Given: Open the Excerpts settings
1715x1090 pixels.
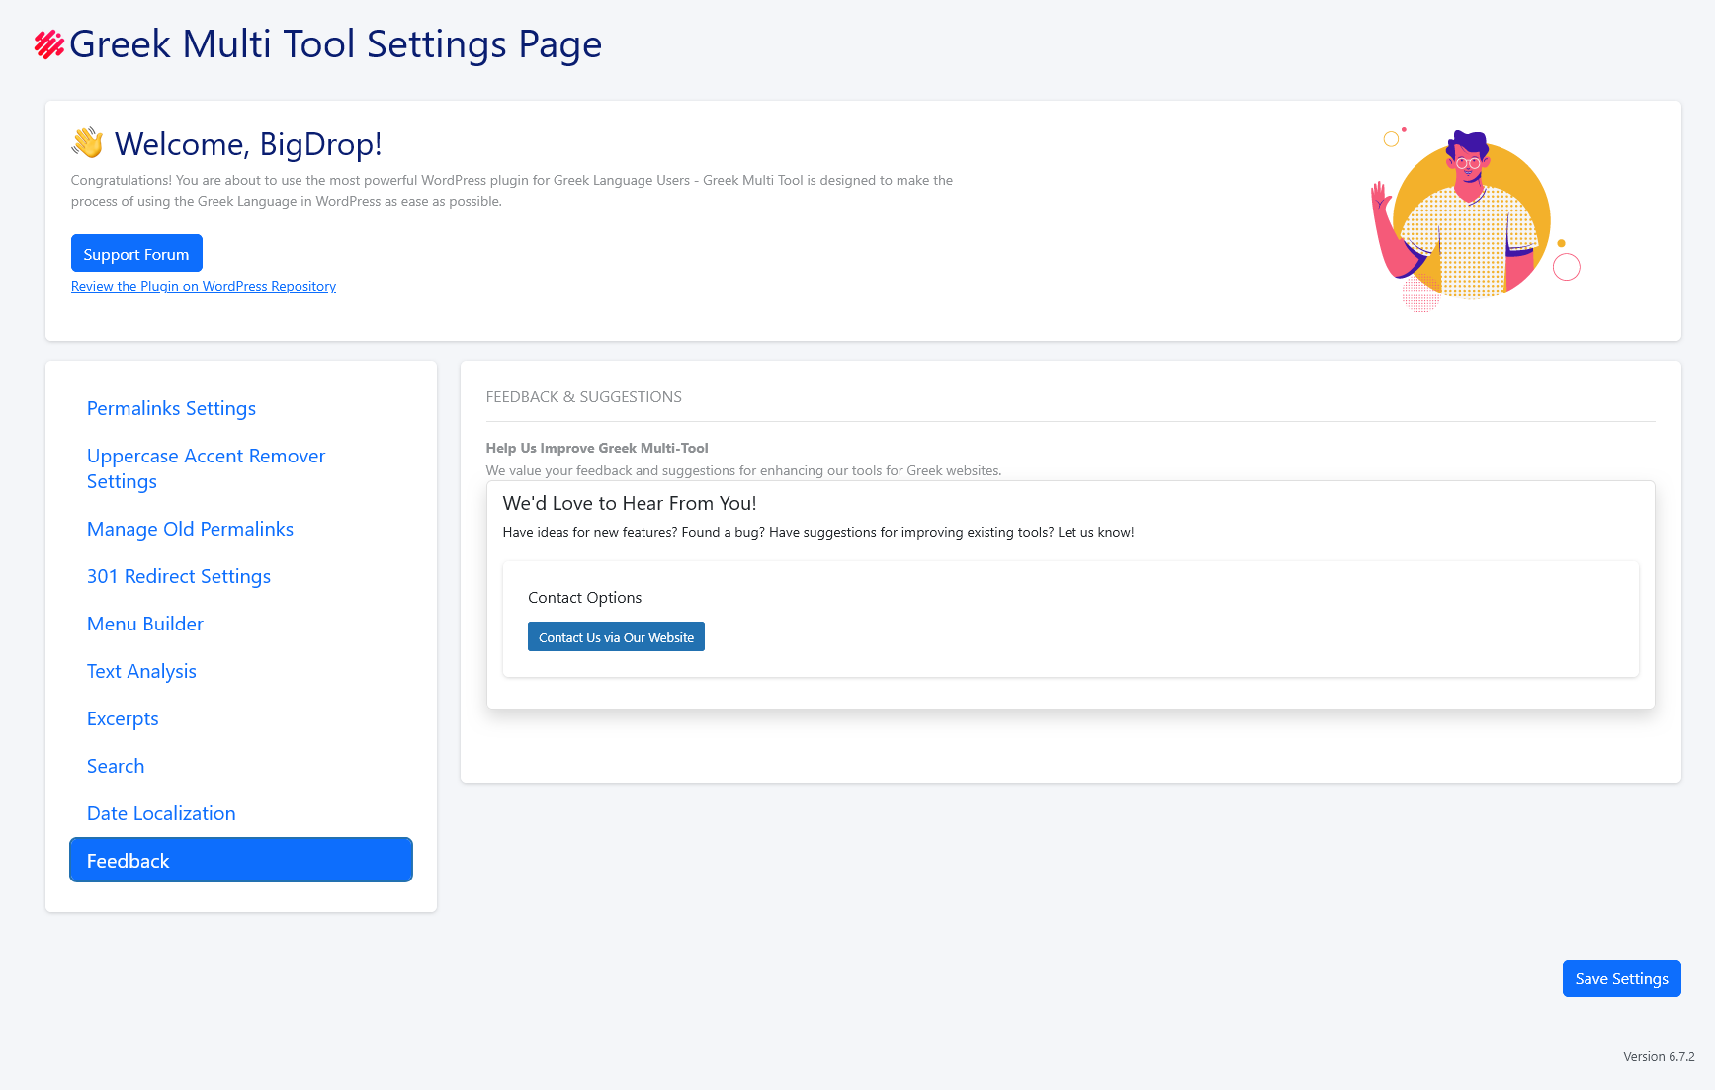Looking at the screenshot, I should pyautogui.click(x=123, y=718).
